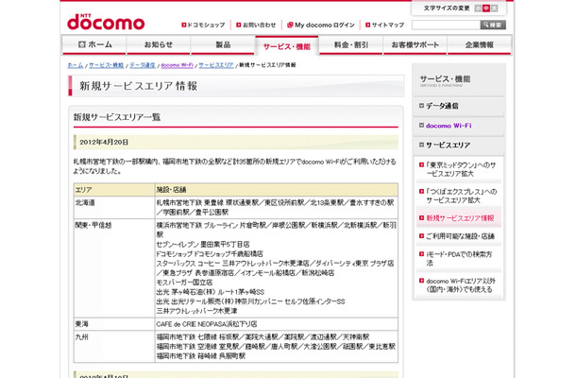Click the 関東・甲信越 area table cell
The image size is (576, 378).
[x=114, y=268]
